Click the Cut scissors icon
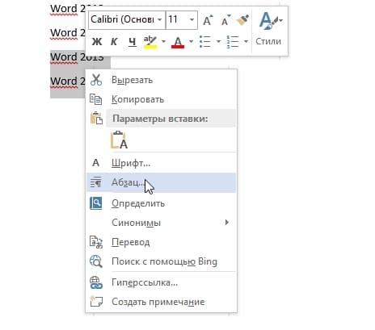The image size is (375, 330). (96, 80)
